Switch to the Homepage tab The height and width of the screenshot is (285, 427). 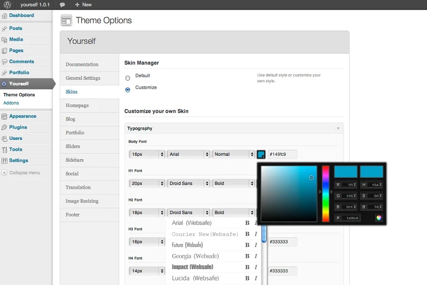[x=77, y=106]
